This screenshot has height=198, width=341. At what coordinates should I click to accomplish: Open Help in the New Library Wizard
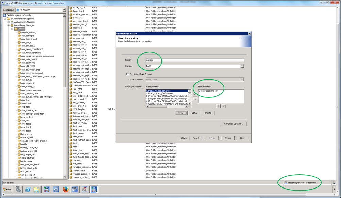click(x=242, y=138)
